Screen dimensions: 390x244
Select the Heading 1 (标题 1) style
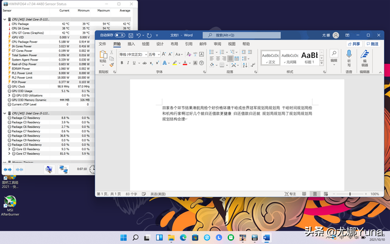click(x=310, y=57)
